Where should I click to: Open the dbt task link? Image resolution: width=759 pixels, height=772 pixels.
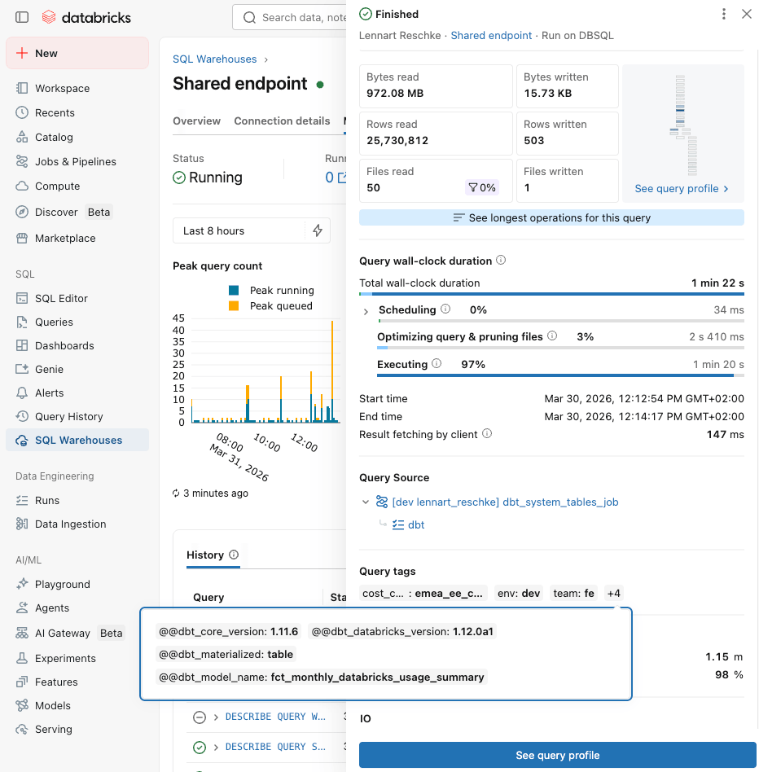tap(416, 524)
